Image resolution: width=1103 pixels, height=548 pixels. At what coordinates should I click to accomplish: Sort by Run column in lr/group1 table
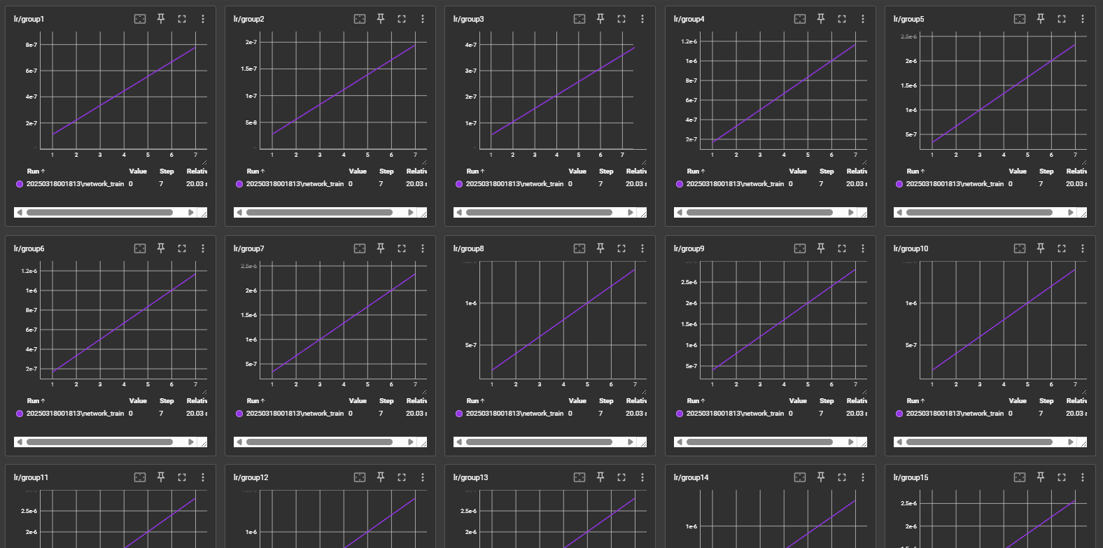pyautogui.click(x=35, y=171)
